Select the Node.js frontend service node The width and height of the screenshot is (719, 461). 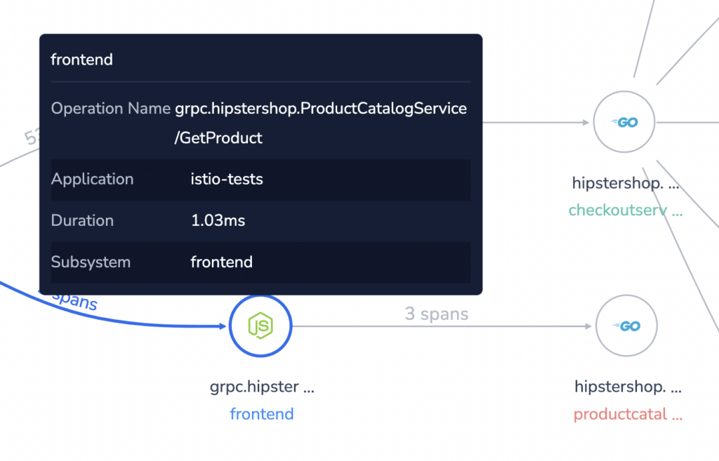click(x=260, y=326)
